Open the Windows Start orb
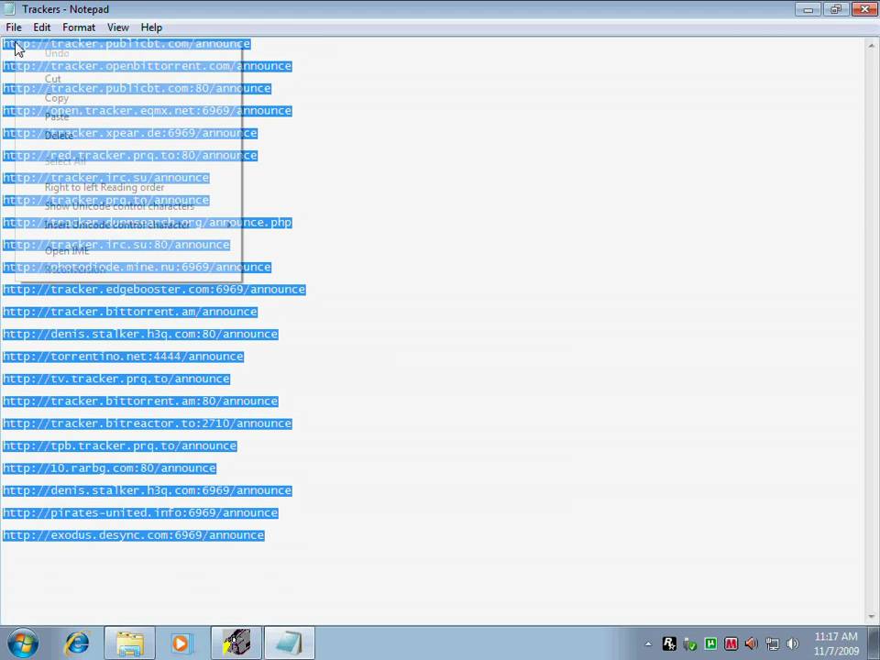This screenshot has width=880, height=660. click(x=23, y=643)
